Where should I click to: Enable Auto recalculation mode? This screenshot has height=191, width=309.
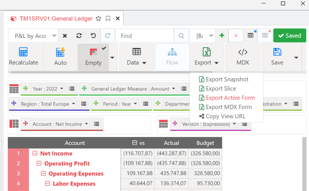pos(60,57)
